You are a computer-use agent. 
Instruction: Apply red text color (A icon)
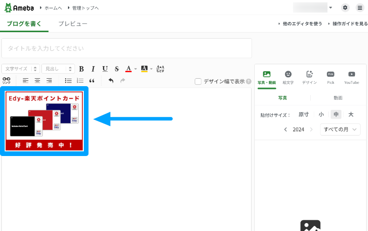(129, 68)
